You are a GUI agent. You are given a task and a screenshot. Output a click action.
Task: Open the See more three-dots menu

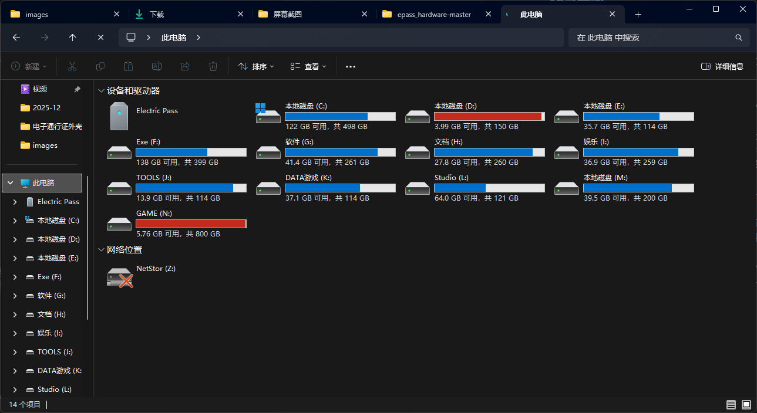[x=351, y=66]
